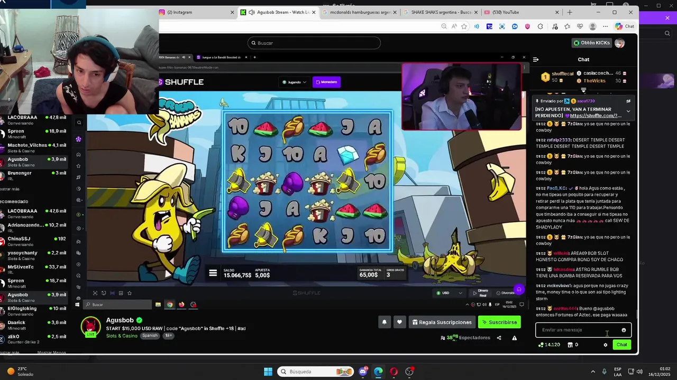Screen dimensions: 677x380
Task: Open the chat gift shop icon
Action: point(570,345)
